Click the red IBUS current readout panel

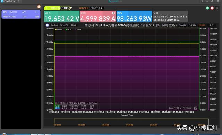click(98, 16)
